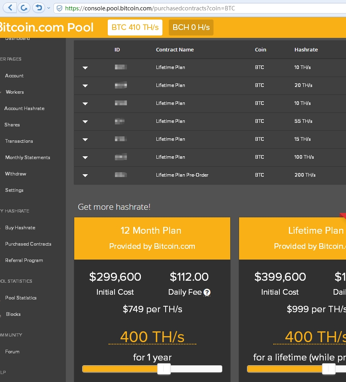Open Settings in the sidebar

tap(14, 190)
